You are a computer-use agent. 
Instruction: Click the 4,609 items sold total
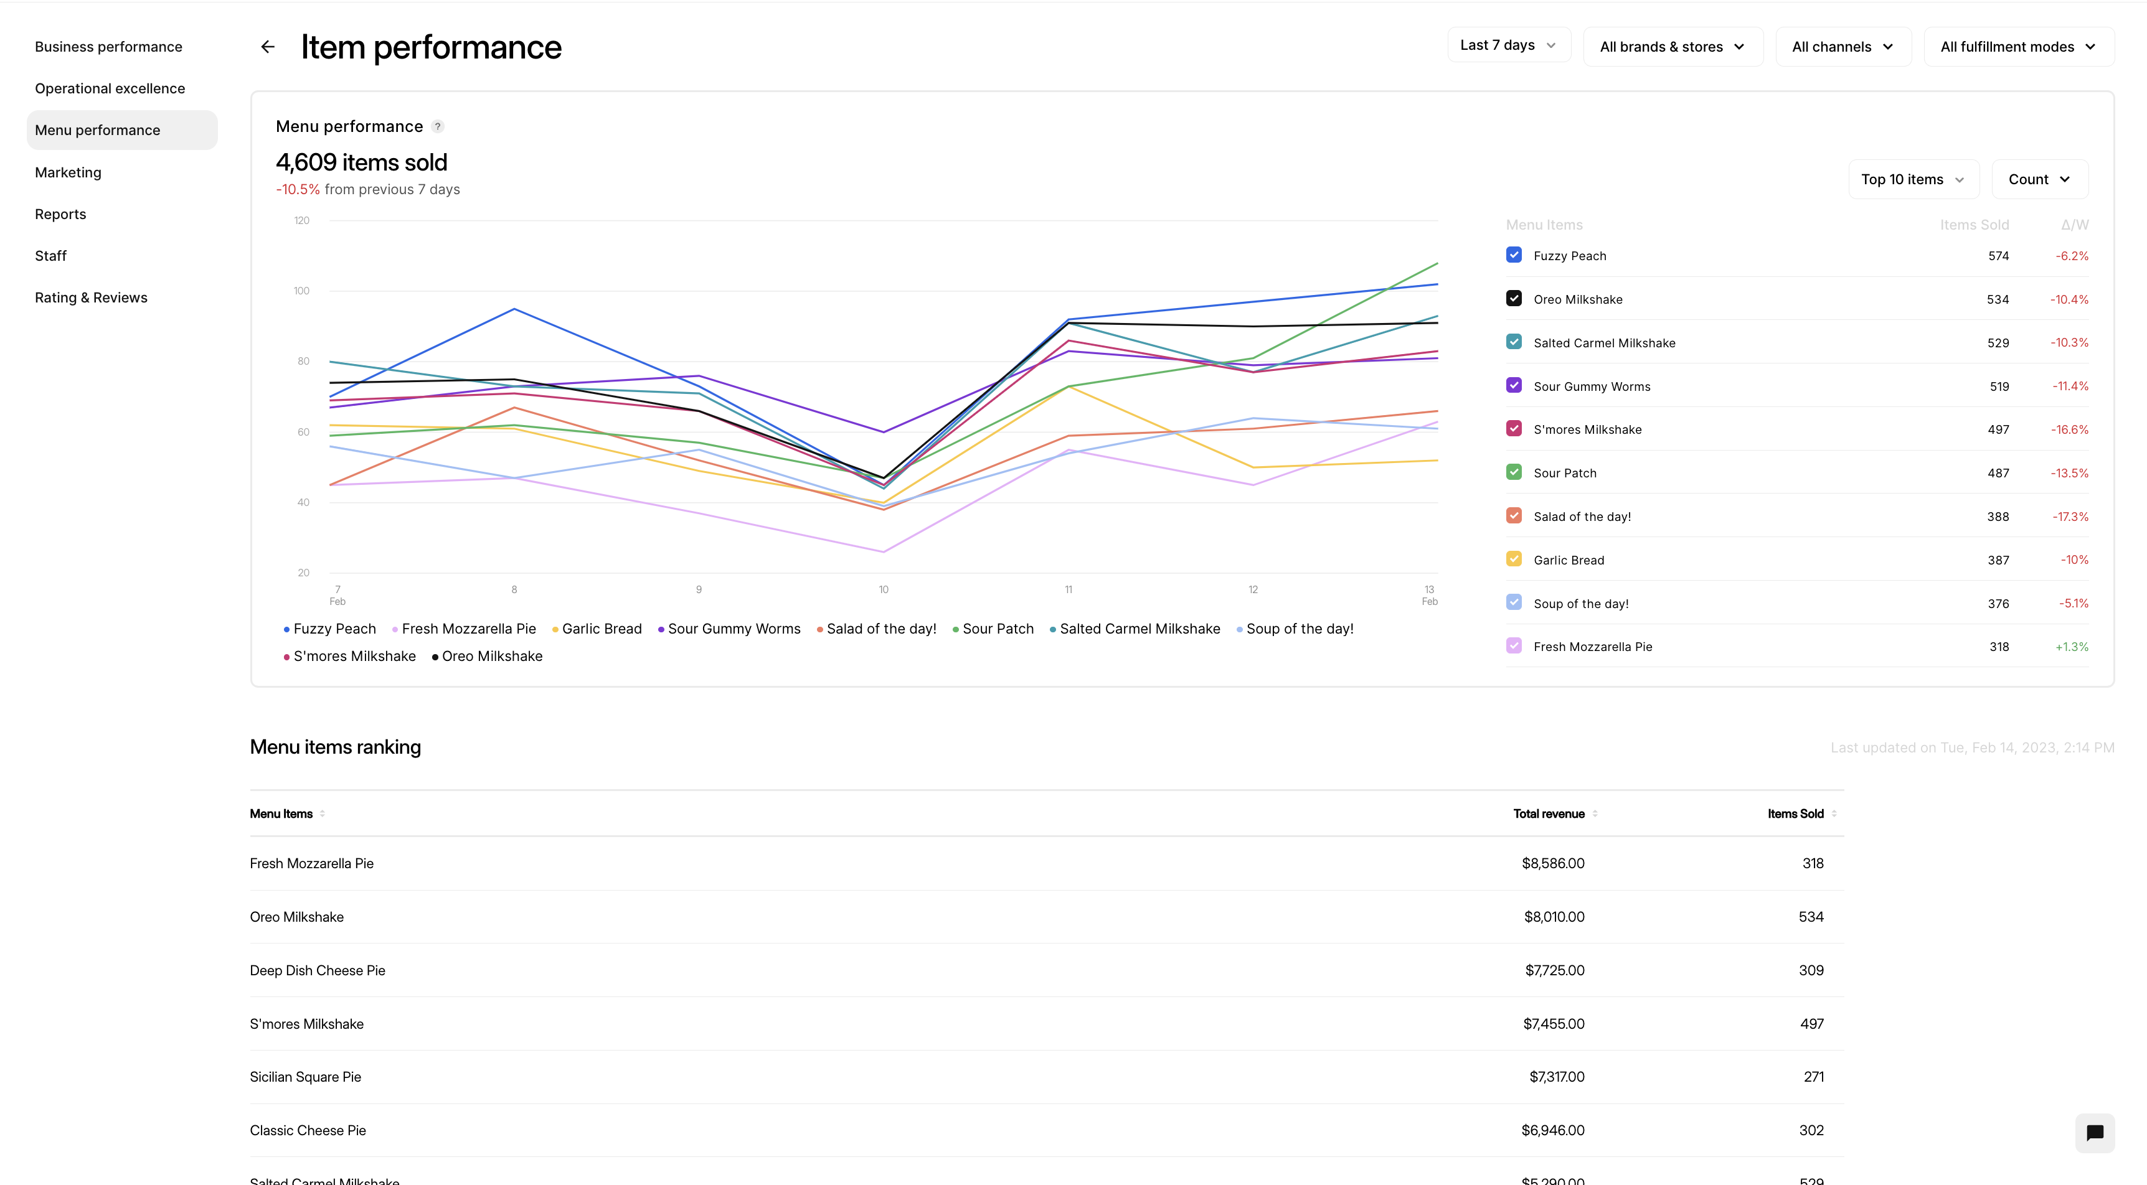[x=362, y=162]
